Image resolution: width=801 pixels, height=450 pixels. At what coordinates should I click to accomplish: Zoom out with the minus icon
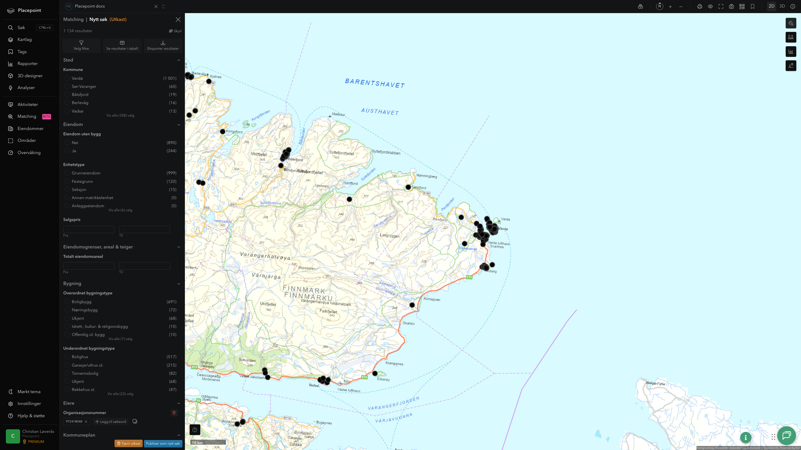point(681,7)
